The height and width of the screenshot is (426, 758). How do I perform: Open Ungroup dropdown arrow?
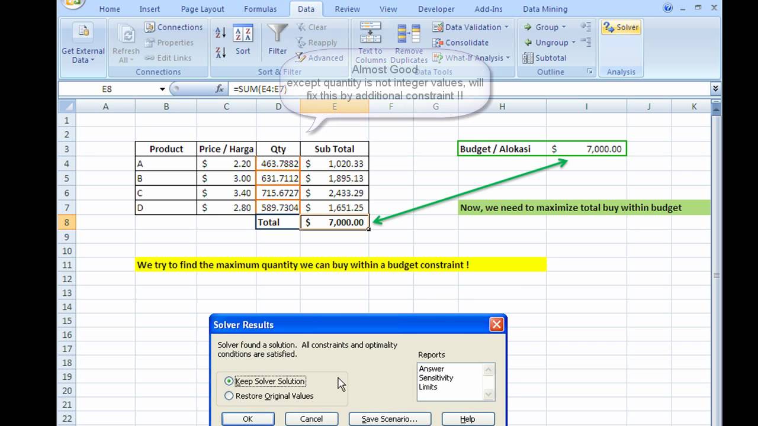tap(573, 43)
